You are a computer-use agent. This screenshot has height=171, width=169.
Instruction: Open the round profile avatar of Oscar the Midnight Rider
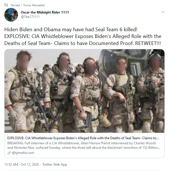point(11,15)
